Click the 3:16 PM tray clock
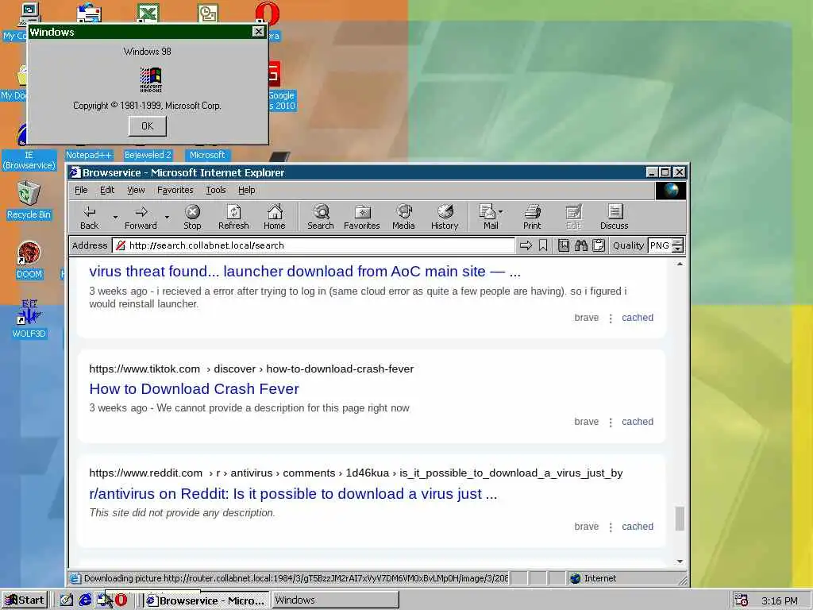This screenshot has width=813, height=610. 780,600
